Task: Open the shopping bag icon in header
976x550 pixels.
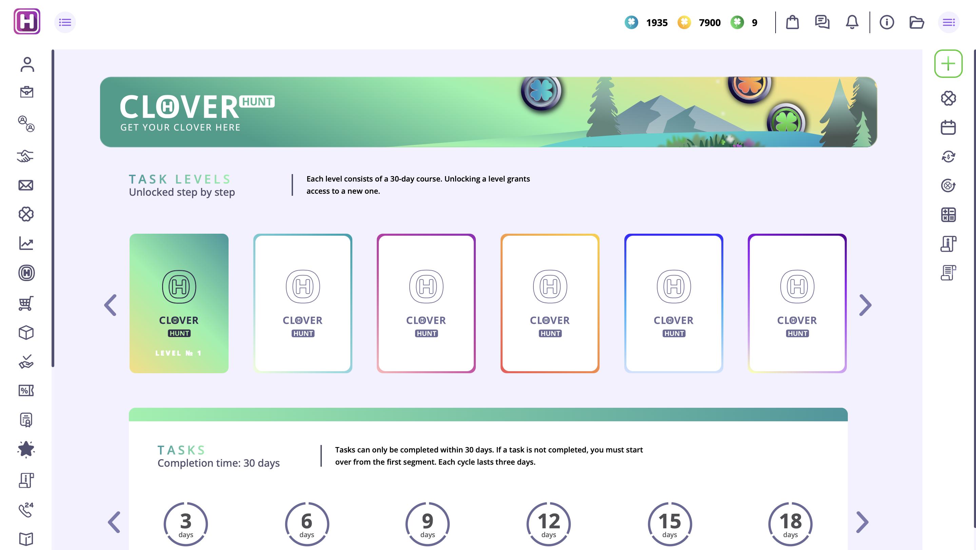Action: tap(792, 22)
